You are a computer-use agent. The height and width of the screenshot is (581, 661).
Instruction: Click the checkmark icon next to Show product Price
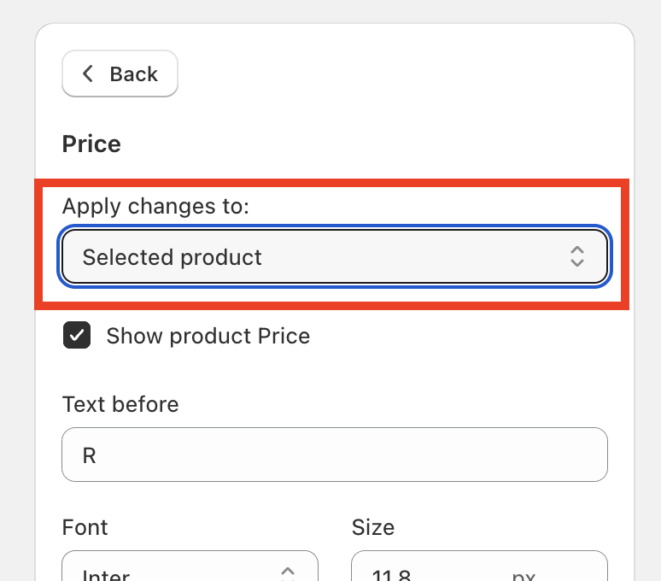pyautogui.click(x=77, y=336)
